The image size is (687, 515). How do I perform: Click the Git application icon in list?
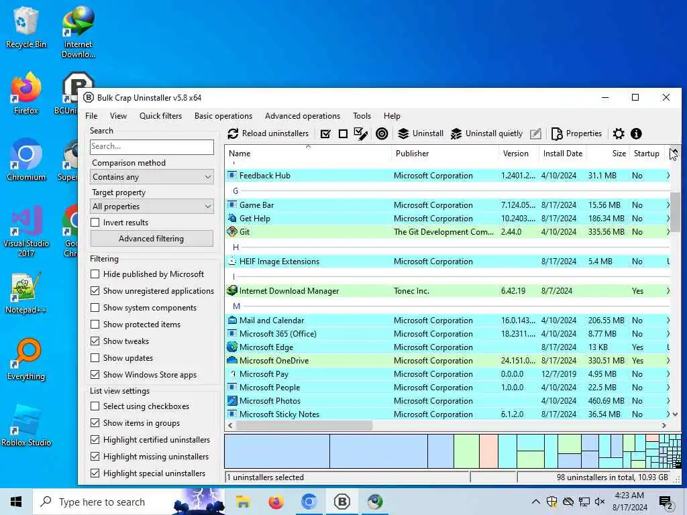pyautogui.click(x=231, y=231)
